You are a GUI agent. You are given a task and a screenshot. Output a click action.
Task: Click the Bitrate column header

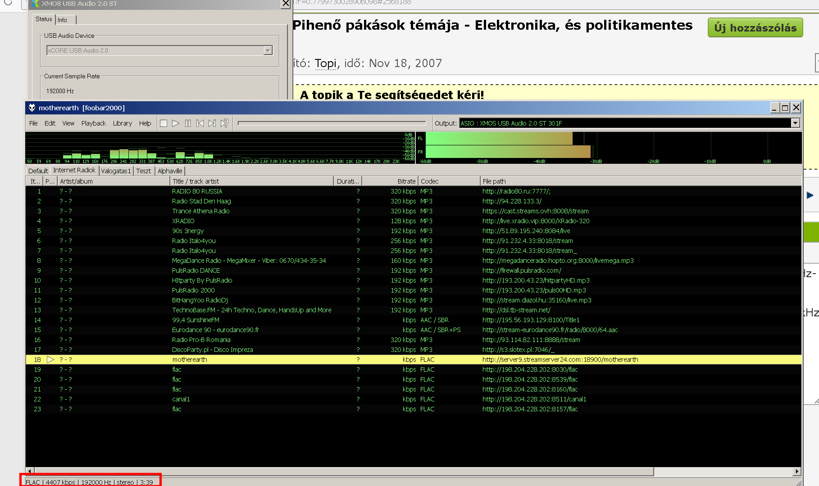390,181
